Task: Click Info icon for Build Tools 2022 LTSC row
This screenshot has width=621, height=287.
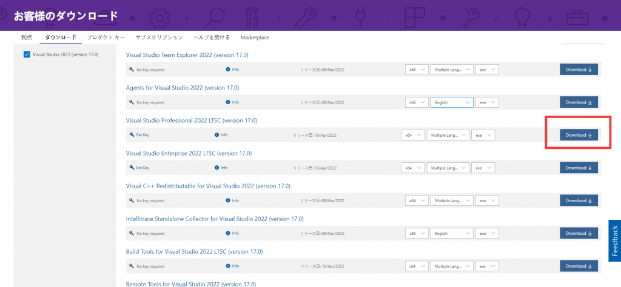Action: click(228, 266)
